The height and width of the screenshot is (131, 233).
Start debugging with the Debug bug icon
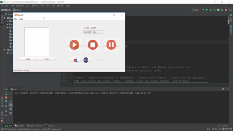coord(210,10)
